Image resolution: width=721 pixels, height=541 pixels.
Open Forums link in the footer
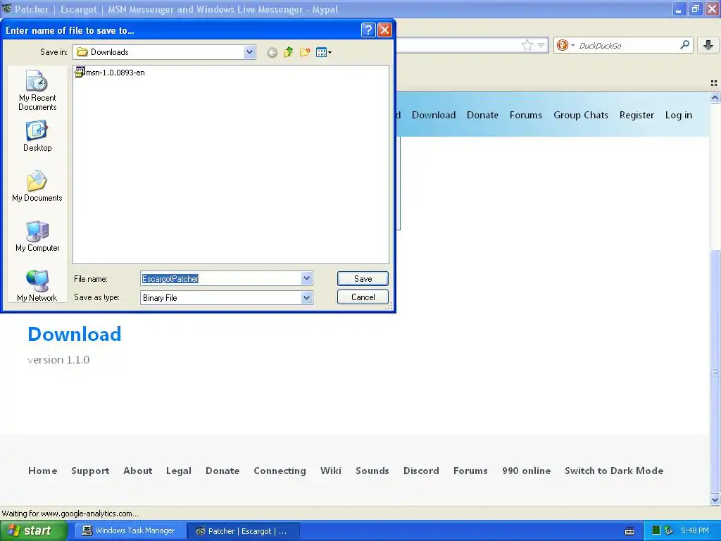pos(470,471)
